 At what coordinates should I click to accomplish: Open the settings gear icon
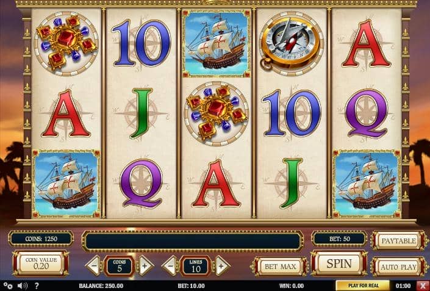[8, 286]
